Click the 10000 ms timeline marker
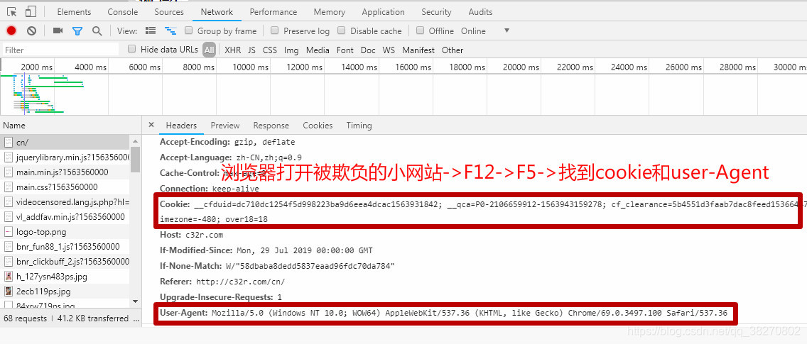The image size is (807, 344). [x=250, y=67]
